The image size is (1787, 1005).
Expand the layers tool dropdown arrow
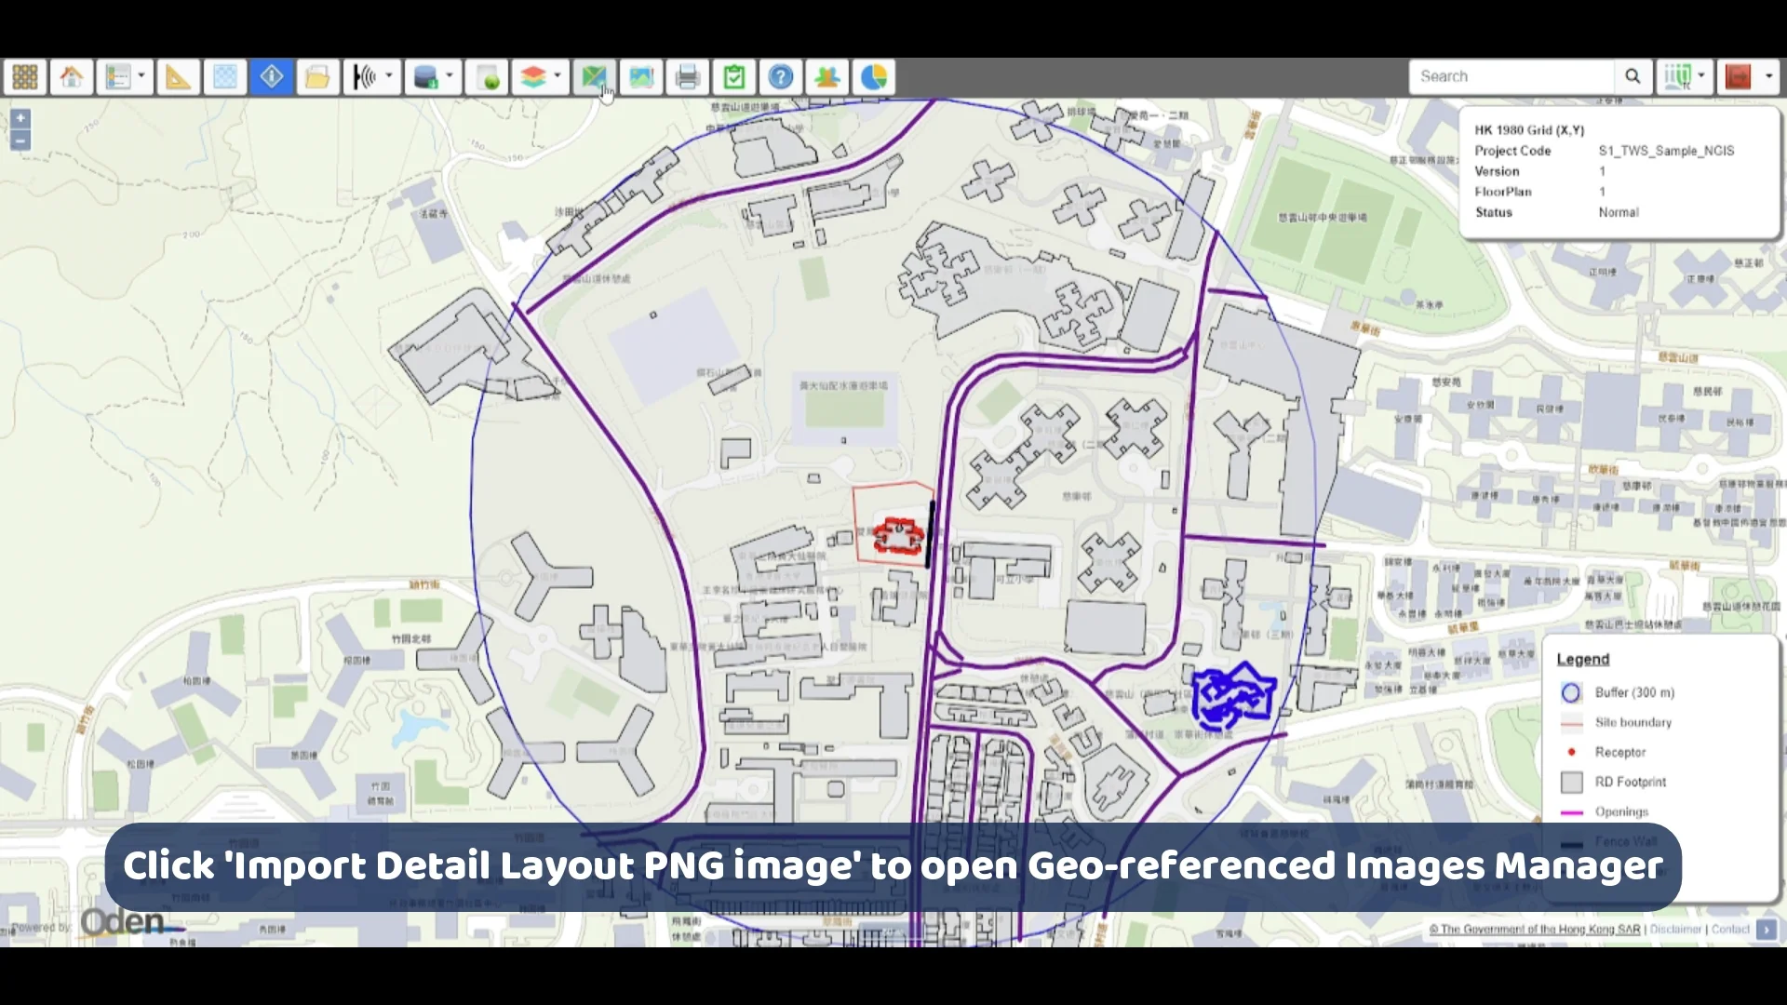pyautogui.click(x=558, y=76)
